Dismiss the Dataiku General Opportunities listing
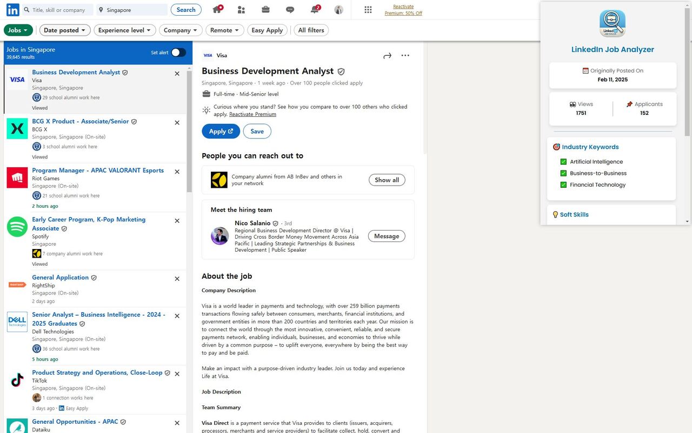The height and width of the screenshot is (433, 692). point(177,423)
